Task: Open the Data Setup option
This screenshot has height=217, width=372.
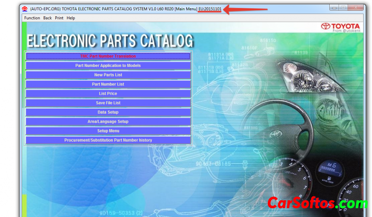Action: [x=108, y=112]
